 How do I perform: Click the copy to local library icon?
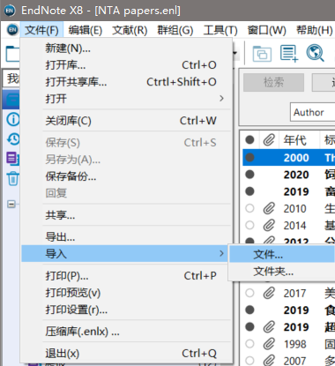pyautogui.click(x=262, y=54)
